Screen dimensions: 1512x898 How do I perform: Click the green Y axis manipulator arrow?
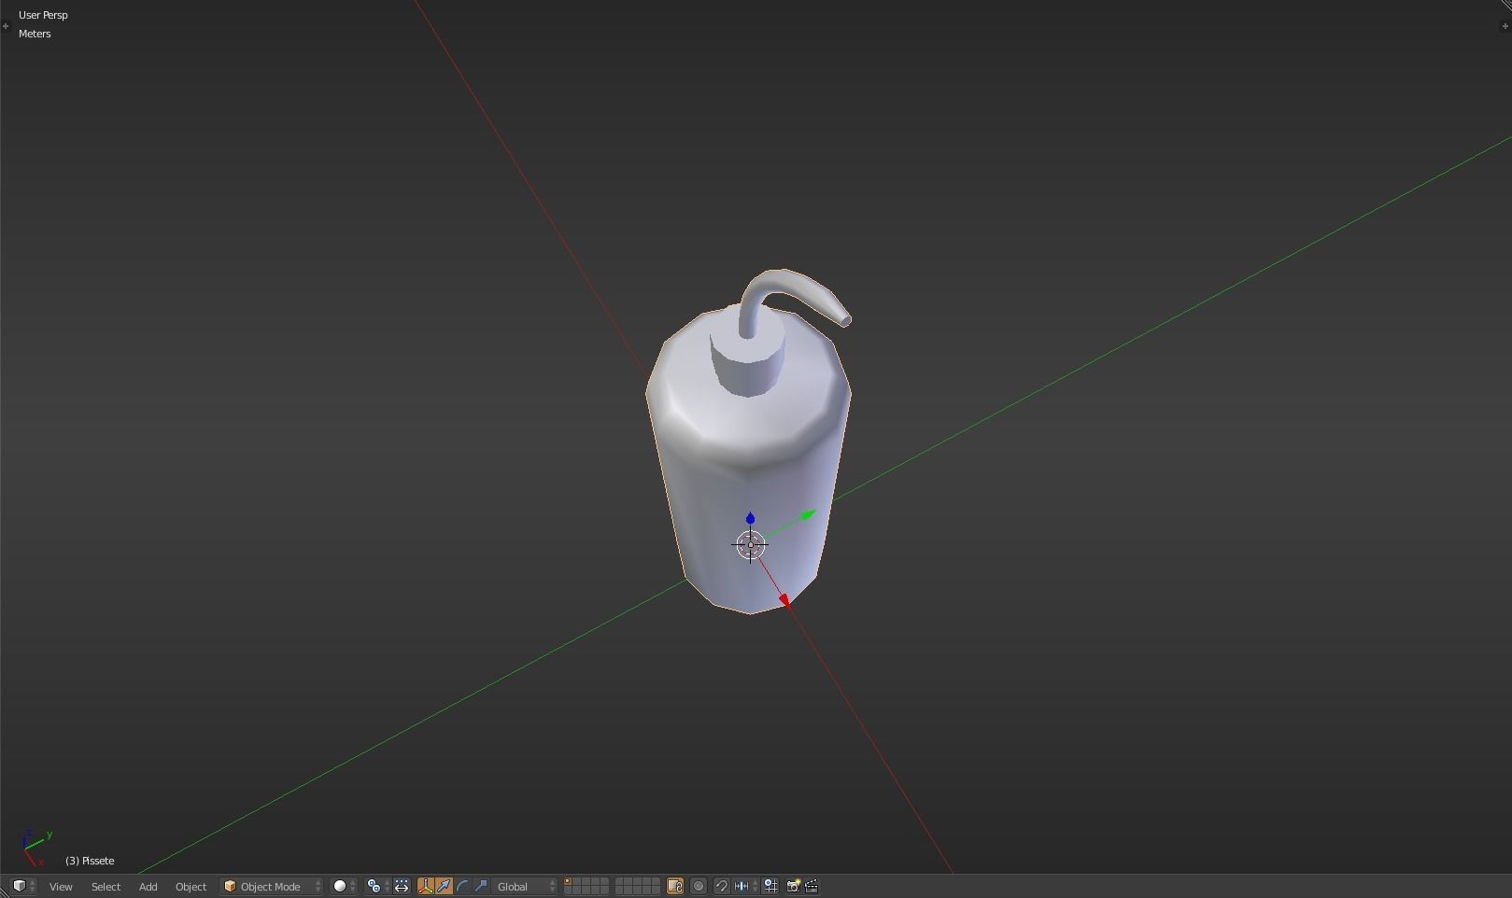808,513
